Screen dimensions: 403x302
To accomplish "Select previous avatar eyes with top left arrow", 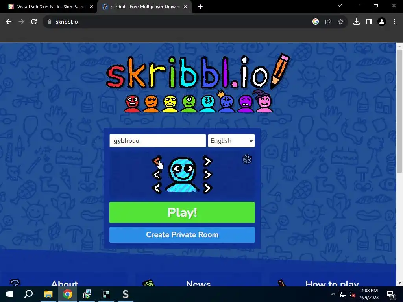I will pos(157,161).
